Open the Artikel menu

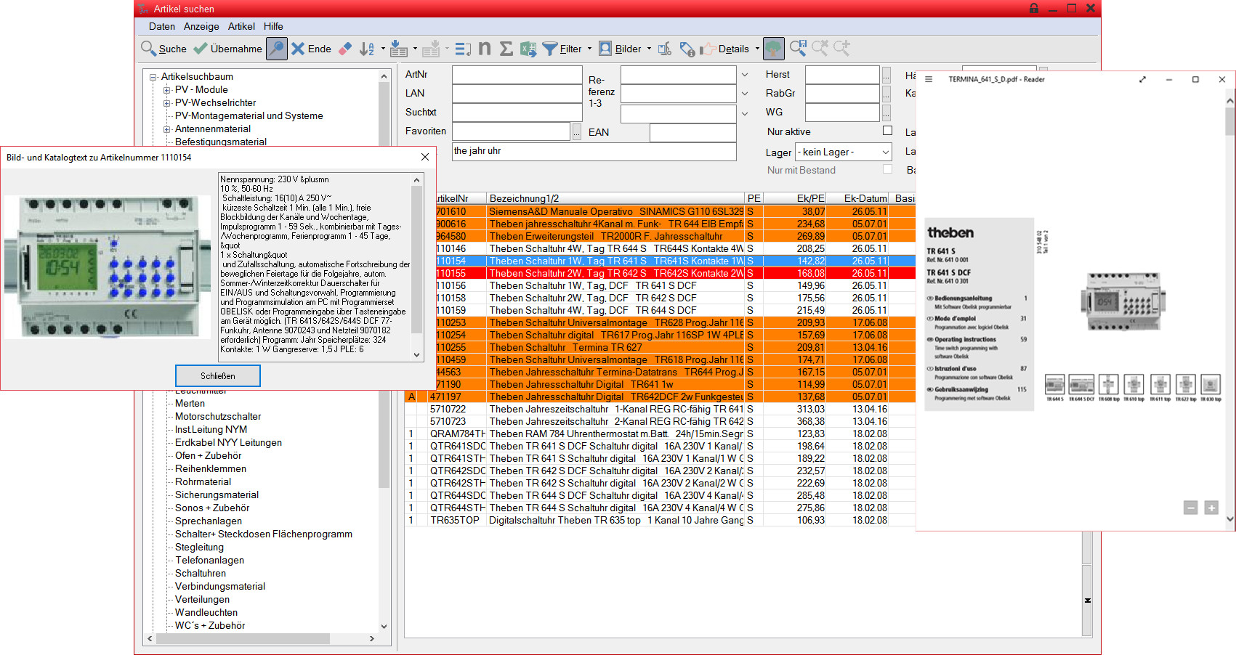point(241,26)
